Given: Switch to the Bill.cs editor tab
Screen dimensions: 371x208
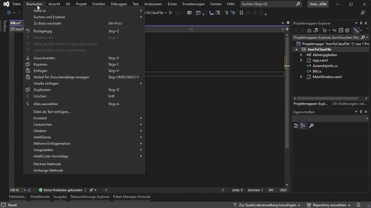Looking at the screenshot, I should [16, 23].
